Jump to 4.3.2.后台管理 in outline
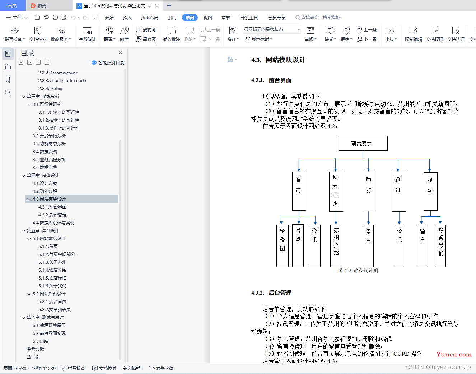The image size is (476, 374). (x=52, y=215)
